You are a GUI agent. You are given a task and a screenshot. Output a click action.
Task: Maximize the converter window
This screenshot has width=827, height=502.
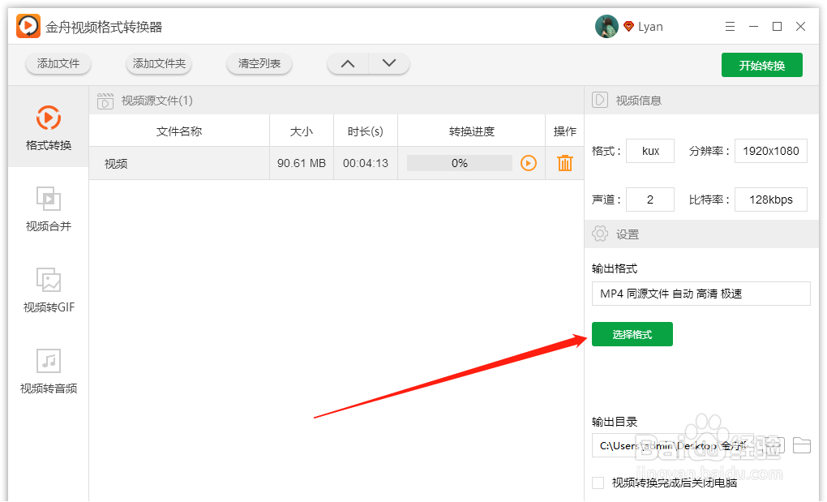(777, 27)
